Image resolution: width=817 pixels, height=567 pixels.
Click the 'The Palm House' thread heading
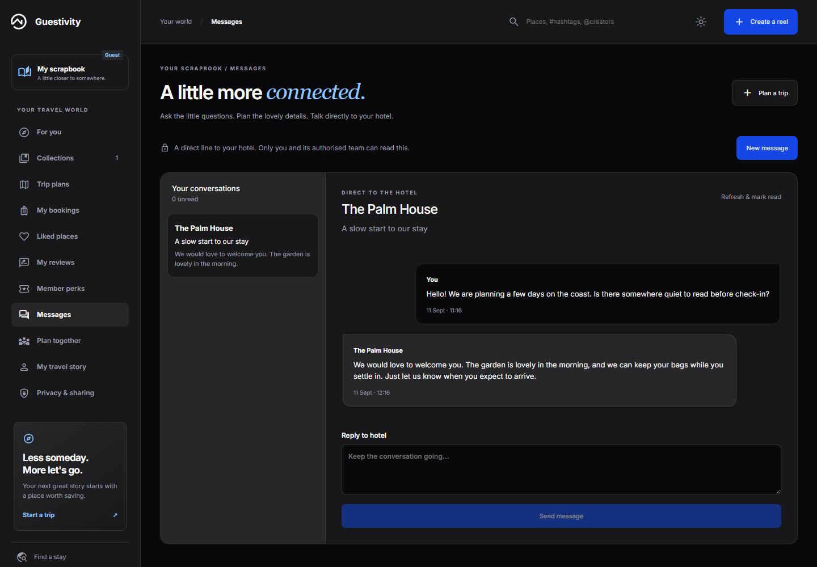[x=390, y=209]
